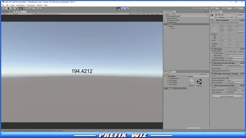Select the Hierarchy tab
Screen dimensions: 246x138
(170, 12)
